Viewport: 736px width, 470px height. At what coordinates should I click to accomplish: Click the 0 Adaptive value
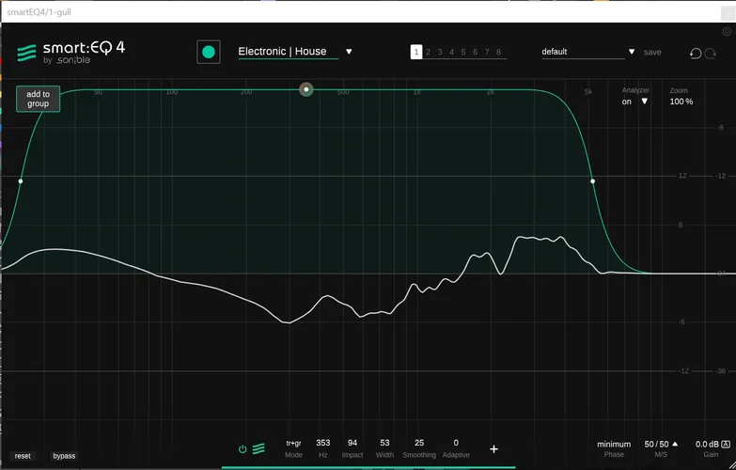(x=456, y=443)
